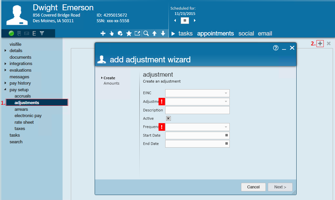The image size is (335, 200).
Task: Open the scheduled date calendar picker
Action: coord(185,21)
